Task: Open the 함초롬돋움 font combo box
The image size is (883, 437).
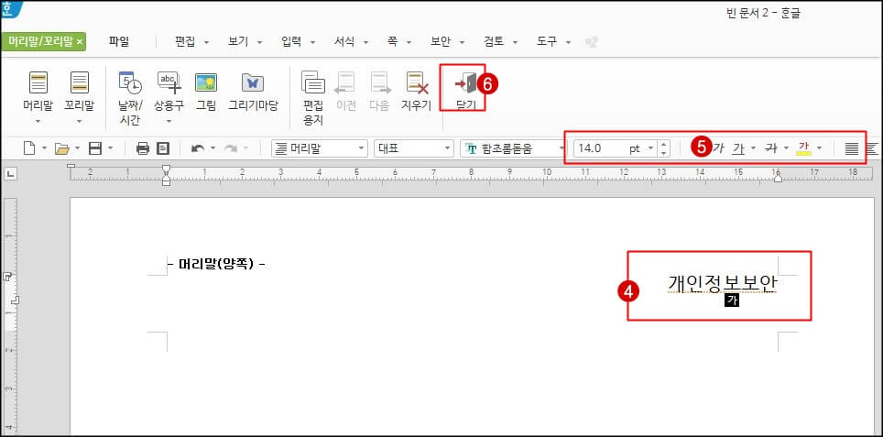Action: pyautogui.click(x=512, y=148)
